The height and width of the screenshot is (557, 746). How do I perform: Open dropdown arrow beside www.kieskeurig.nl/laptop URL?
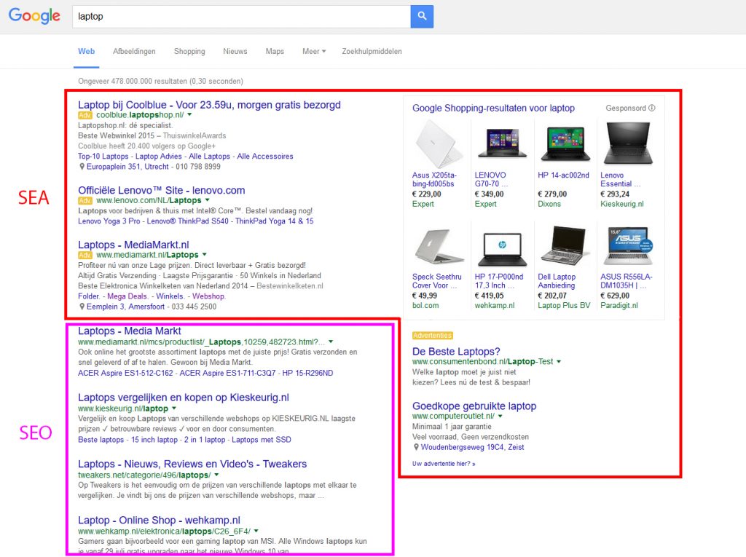176,409
